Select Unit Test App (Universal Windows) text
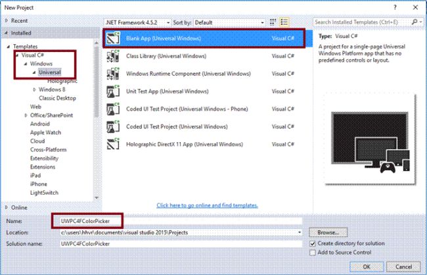Image resolution: width=427 pixels, height=275 pixels. click(x=168, y=91)
